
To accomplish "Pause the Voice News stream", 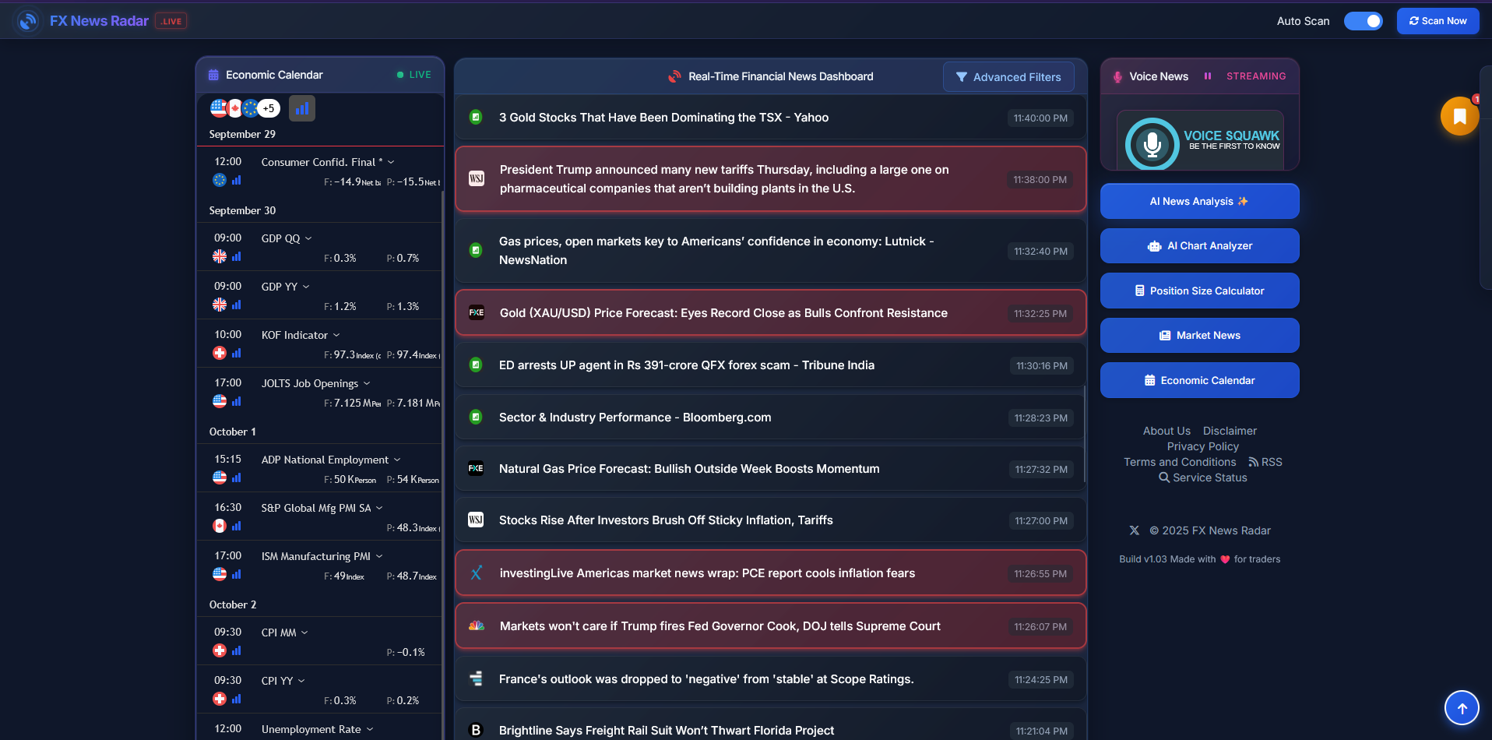I will (1208, 76).
